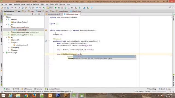Switch to the activity_main.xml editor tab
This screenshot has width=175, height=98.
pyautogui.click(x=54, y=14)
